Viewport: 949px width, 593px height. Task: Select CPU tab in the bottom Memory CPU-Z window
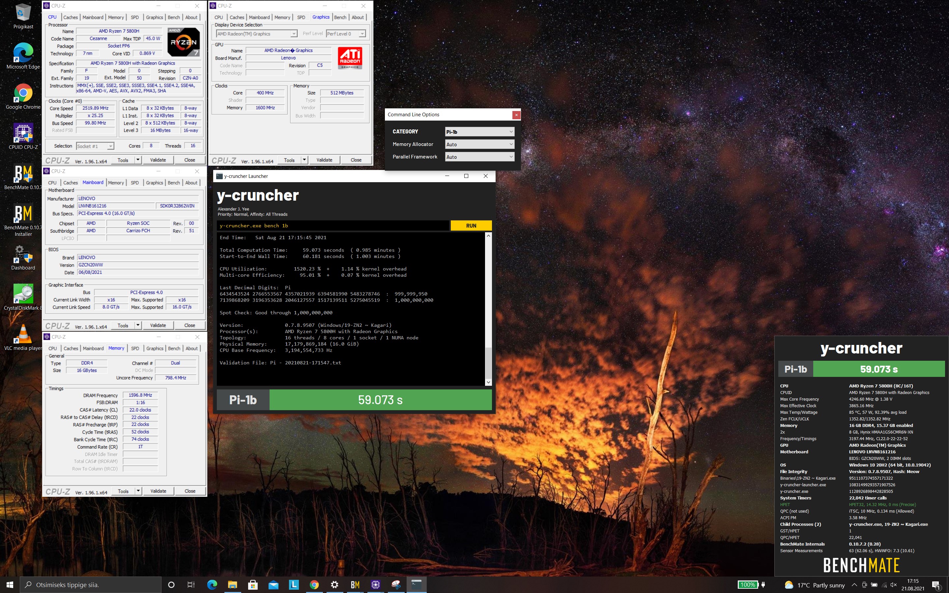click(x=52, y=348)
